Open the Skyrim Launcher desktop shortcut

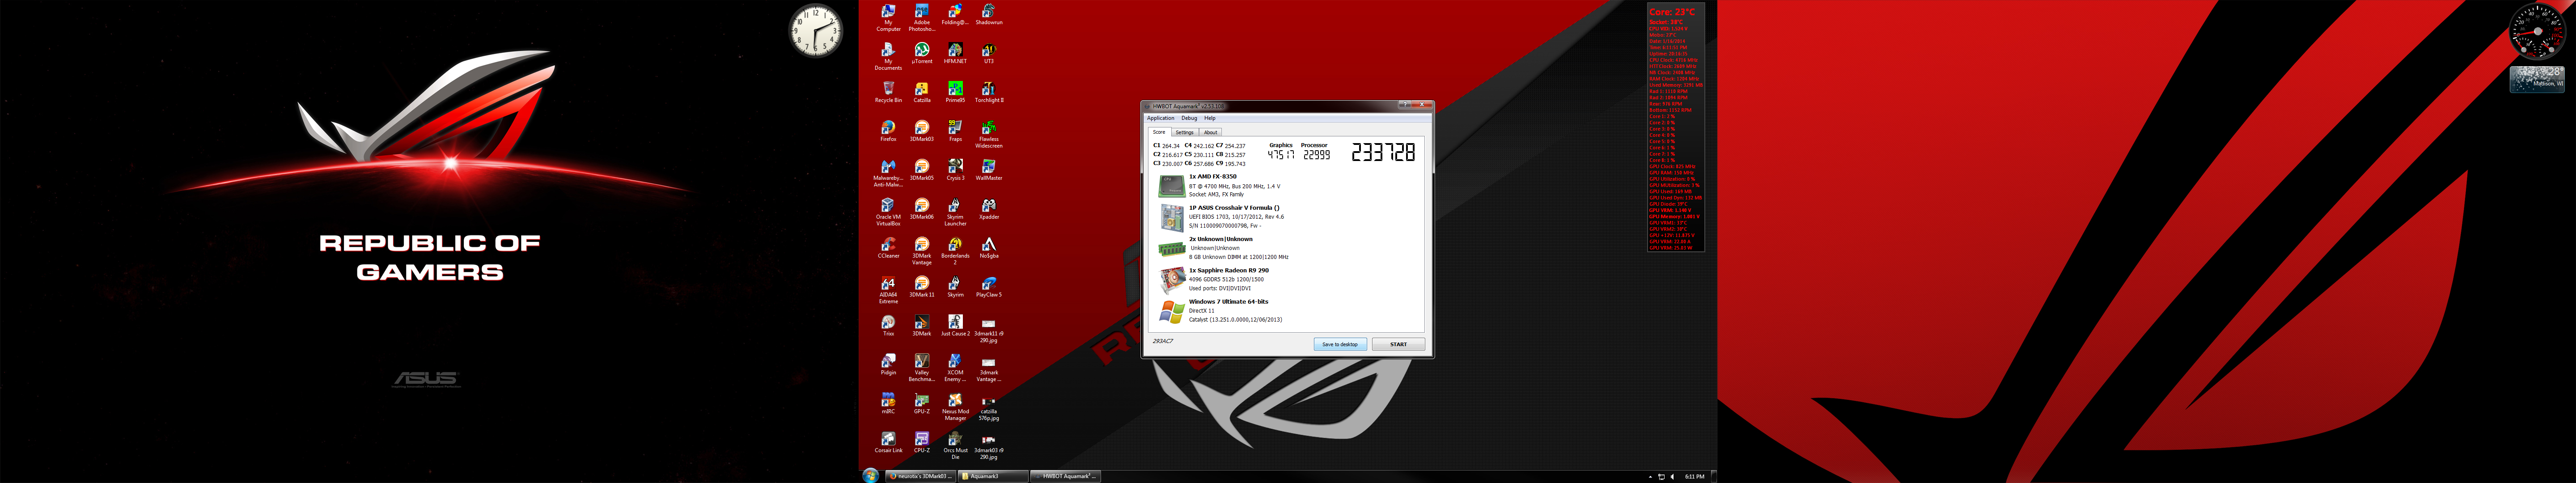point(955,213)
